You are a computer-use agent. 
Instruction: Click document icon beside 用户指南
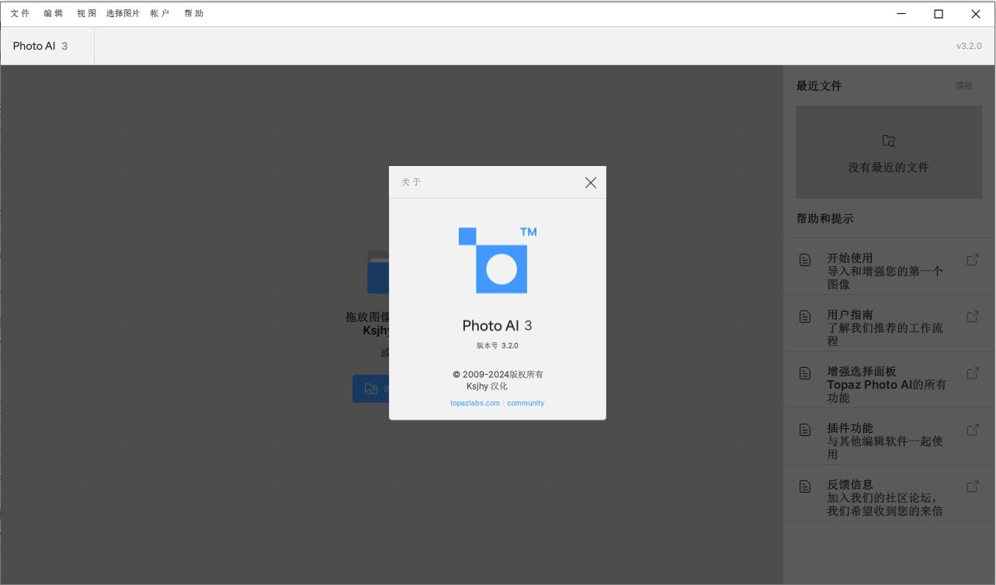coord(805,317)
